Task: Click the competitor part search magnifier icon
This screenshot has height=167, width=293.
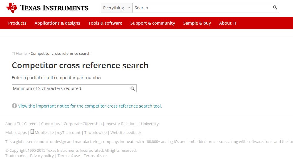Action: coord(133,88)
